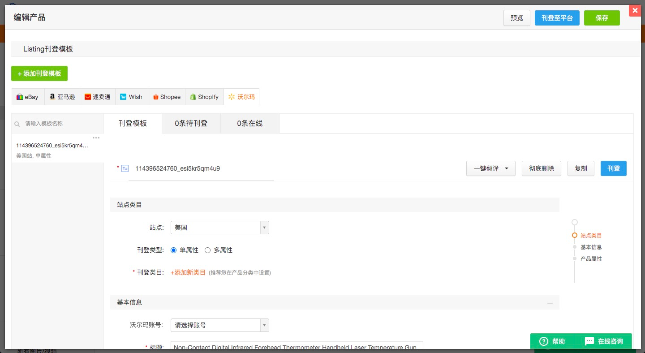The height and width of the screenshot is (353, 645).
Task: Select the 多属性 radio button
Action: coord(207,250)
